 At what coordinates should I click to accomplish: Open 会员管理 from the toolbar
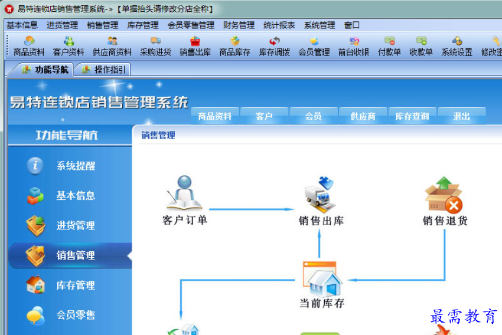tap(314, 46)
